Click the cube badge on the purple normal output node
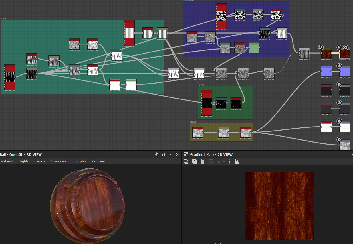The height and width of the screenshot is (244, 353). pyautogui.click(x=339, y=66)
